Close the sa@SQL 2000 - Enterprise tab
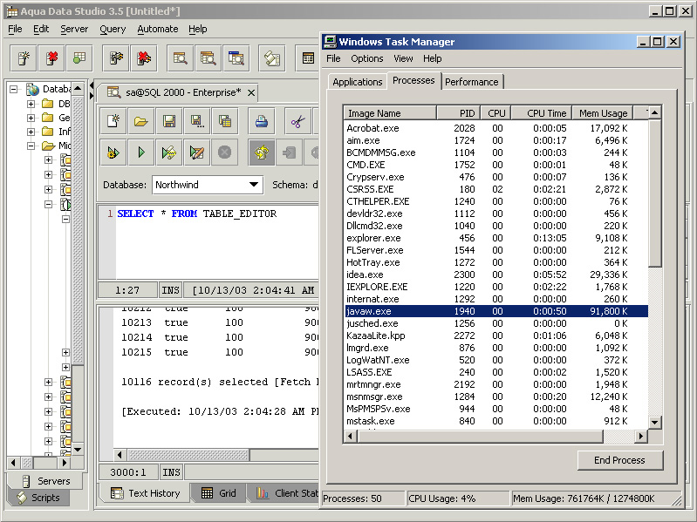The height and width of the screenshot is (522, 697). click(x=251, y=92)
